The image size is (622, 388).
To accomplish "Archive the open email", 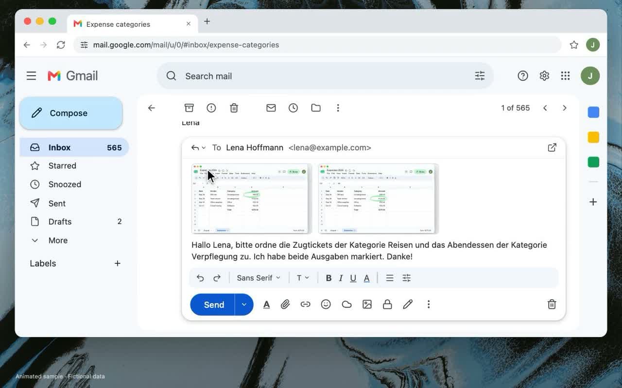I will click(189, 108).
